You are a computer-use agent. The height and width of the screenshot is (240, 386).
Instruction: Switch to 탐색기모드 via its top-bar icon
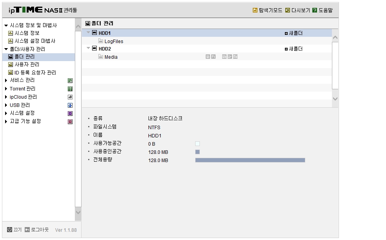[255, 10]
